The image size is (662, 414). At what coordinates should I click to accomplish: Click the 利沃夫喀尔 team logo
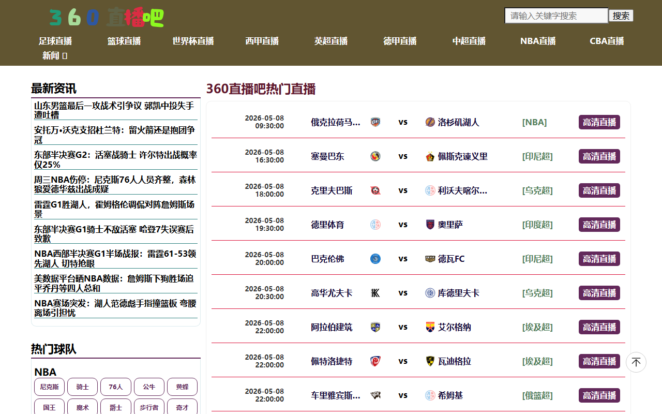click(430, 190)
